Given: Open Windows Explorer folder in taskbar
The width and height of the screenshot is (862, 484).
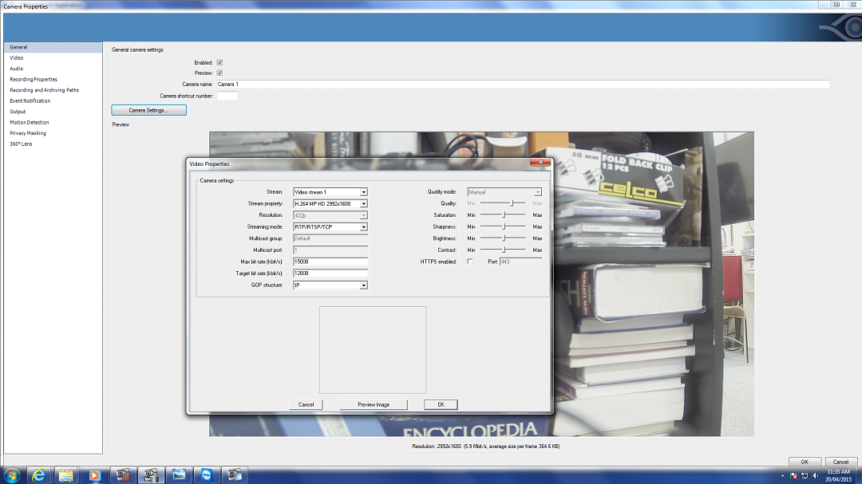Looking at the screenshot, I should pyautogui.click(x=66, y=474).
